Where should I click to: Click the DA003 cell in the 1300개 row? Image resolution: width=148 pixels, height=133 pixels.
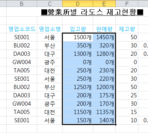pos(22,54)
